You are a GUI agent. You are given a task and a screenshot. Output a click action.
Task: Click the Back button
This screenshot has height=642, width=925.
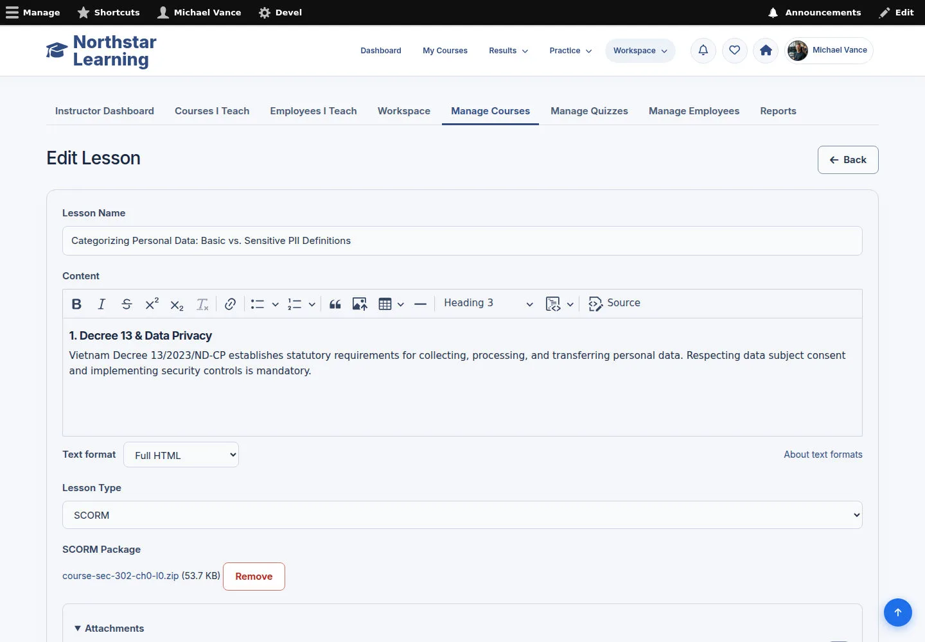pyautogui.click(x=848, y=160)
